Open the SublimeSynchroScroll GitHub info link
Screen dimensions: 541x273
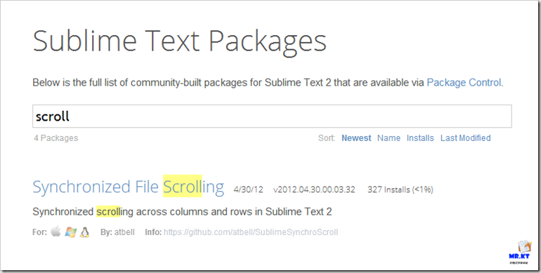[x=251, y=232]
